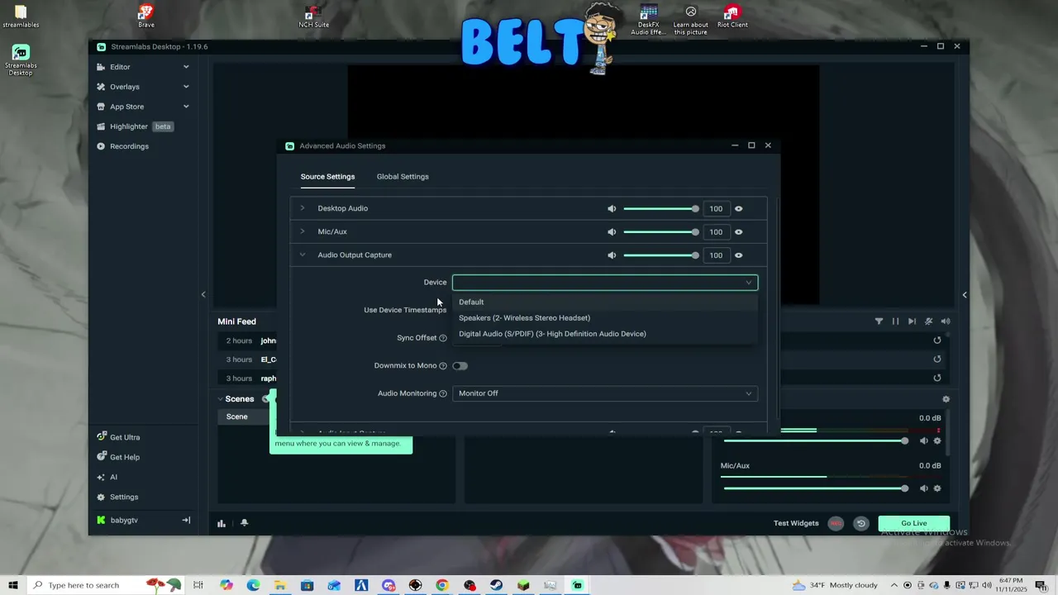Select Digital Audio (S/PDIF) device option
The image size is (1058, 595).
(x=605, y=334)
